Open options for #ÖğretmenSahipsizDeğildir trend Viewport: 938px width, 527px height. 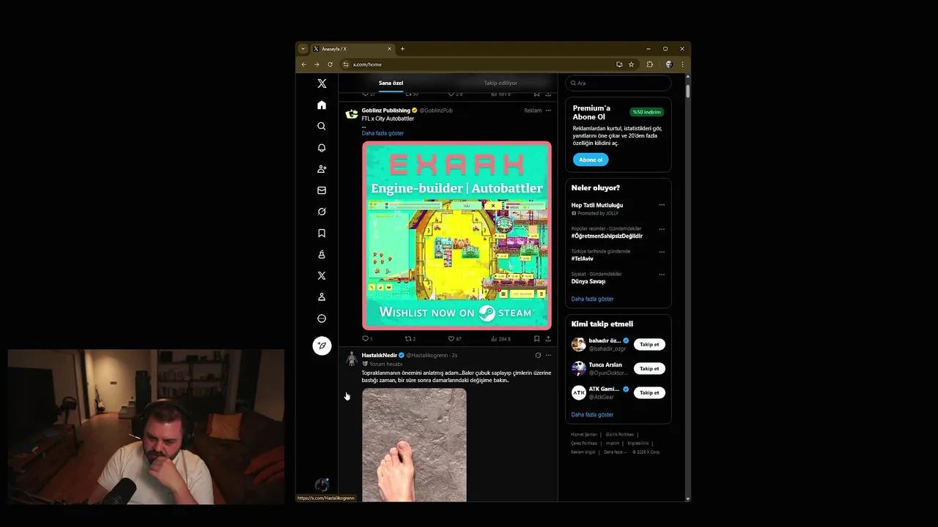[x=662, y=229]
